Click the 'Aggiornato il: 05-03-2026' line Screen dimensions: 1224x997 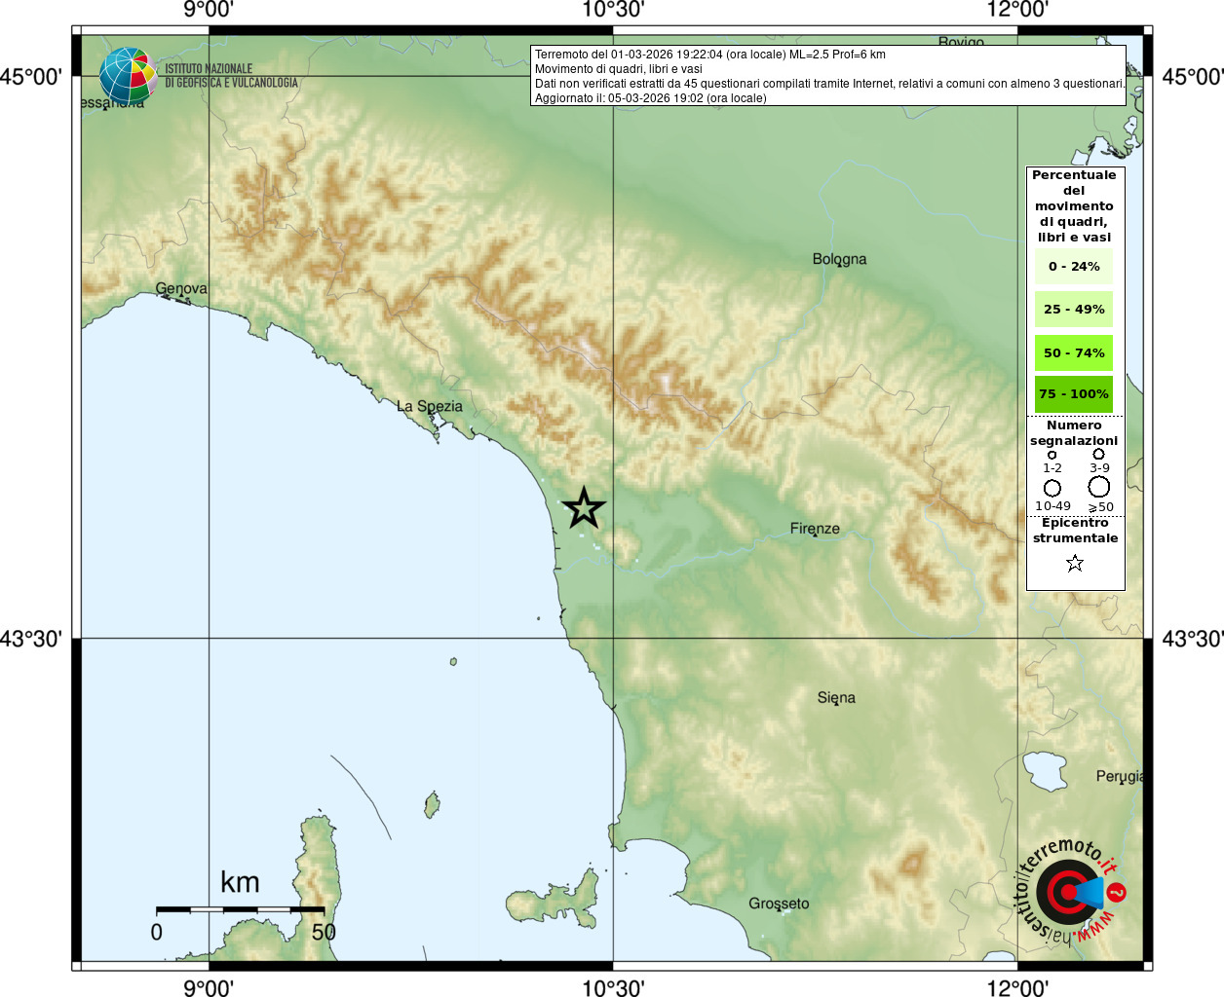[650, 98]
